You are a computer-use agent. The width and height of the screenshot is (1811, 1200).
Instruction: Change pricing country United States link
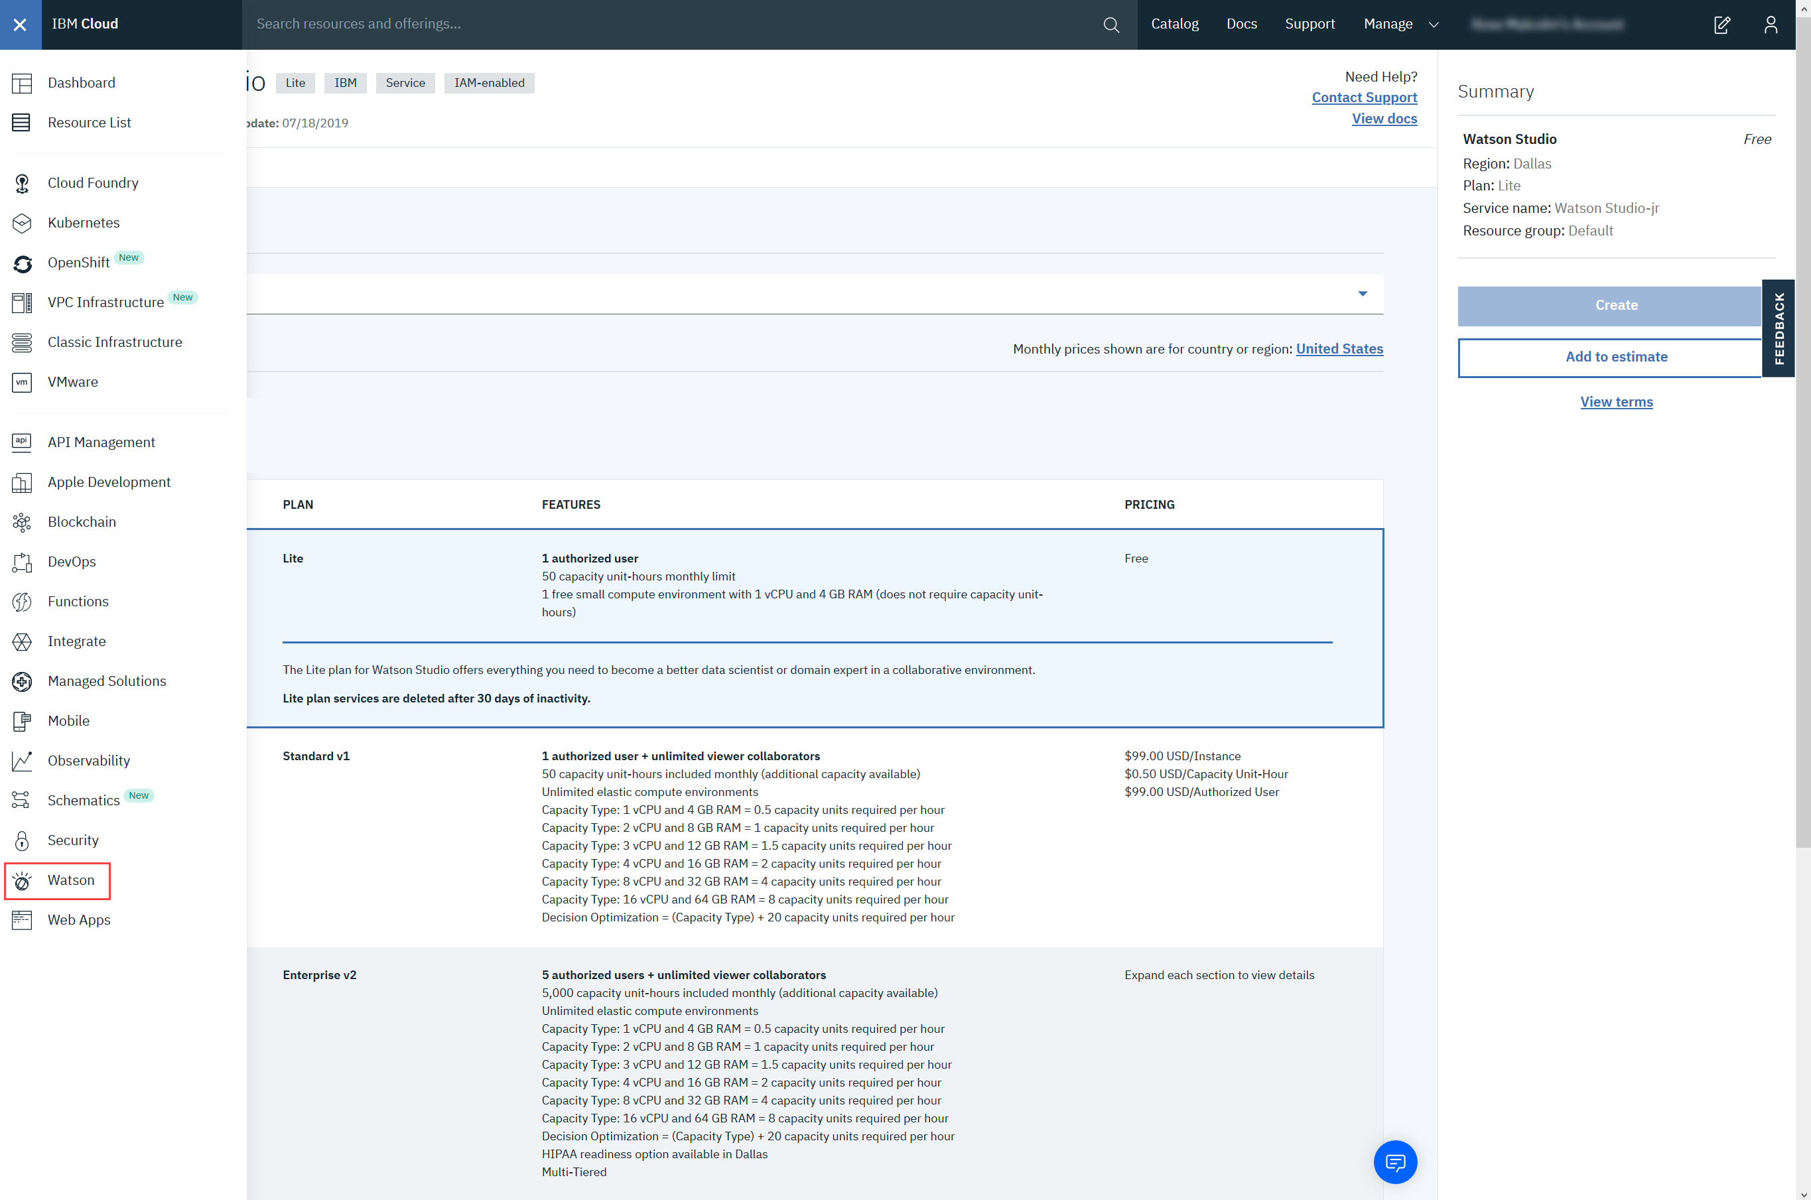tap(1339, 349)
